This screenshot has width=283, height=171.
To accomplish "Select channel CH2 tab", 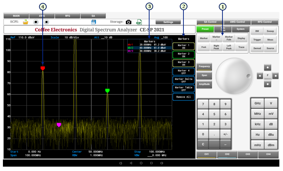I will point(227,155).
